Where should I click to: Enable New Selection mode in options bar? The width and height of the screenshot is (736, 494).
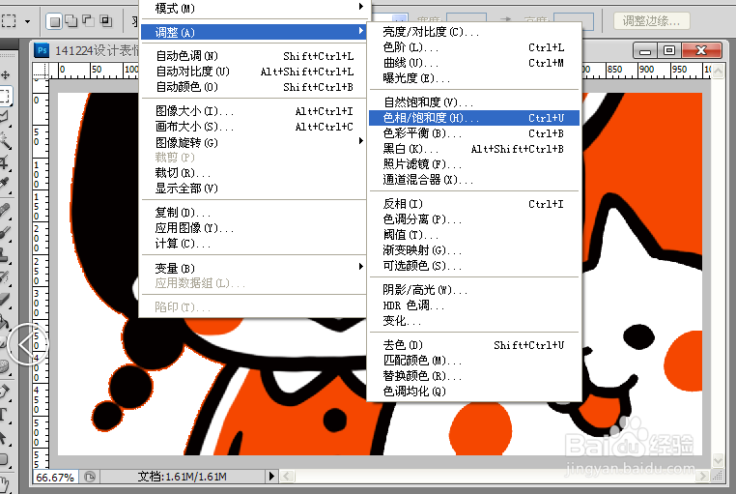[55, 21]
